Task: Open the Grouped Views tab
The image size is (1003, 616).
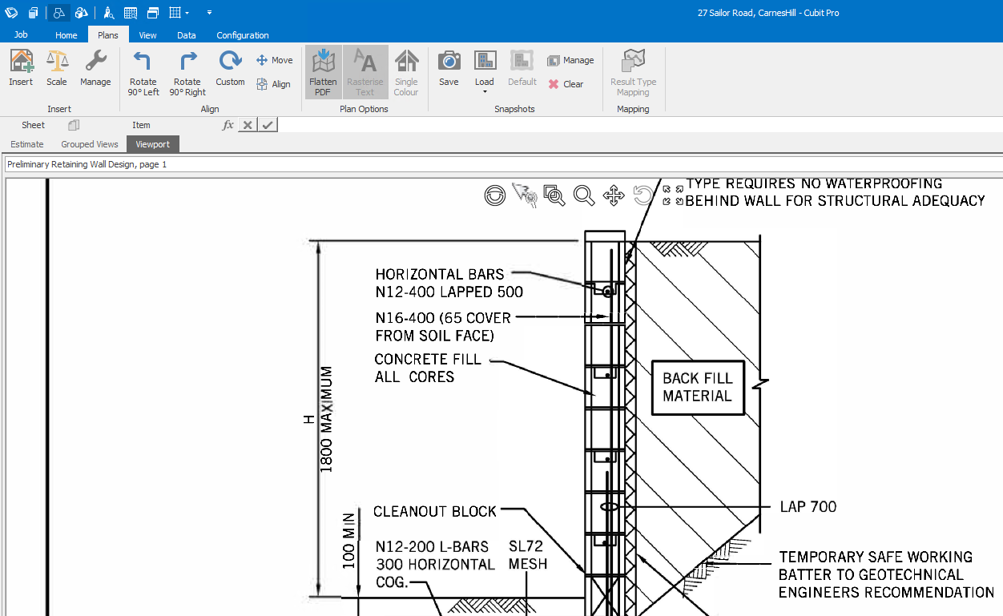Action: click(x=90, y=144)
